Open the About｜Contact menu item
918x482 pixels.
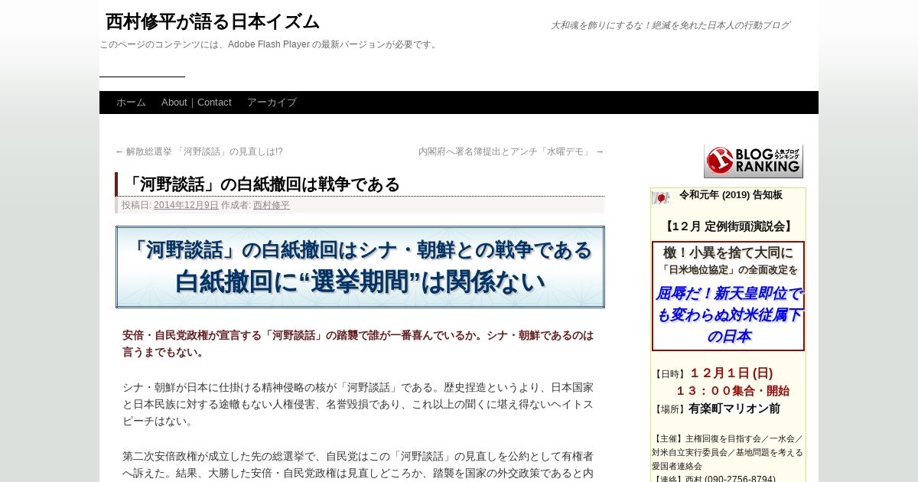(197, 103)
